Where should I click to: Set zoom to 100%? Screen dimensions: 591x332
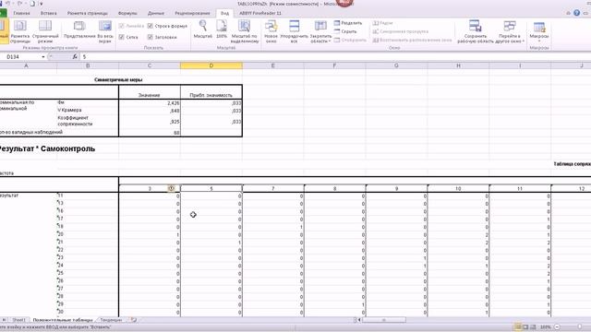click(x=222, y=30)
